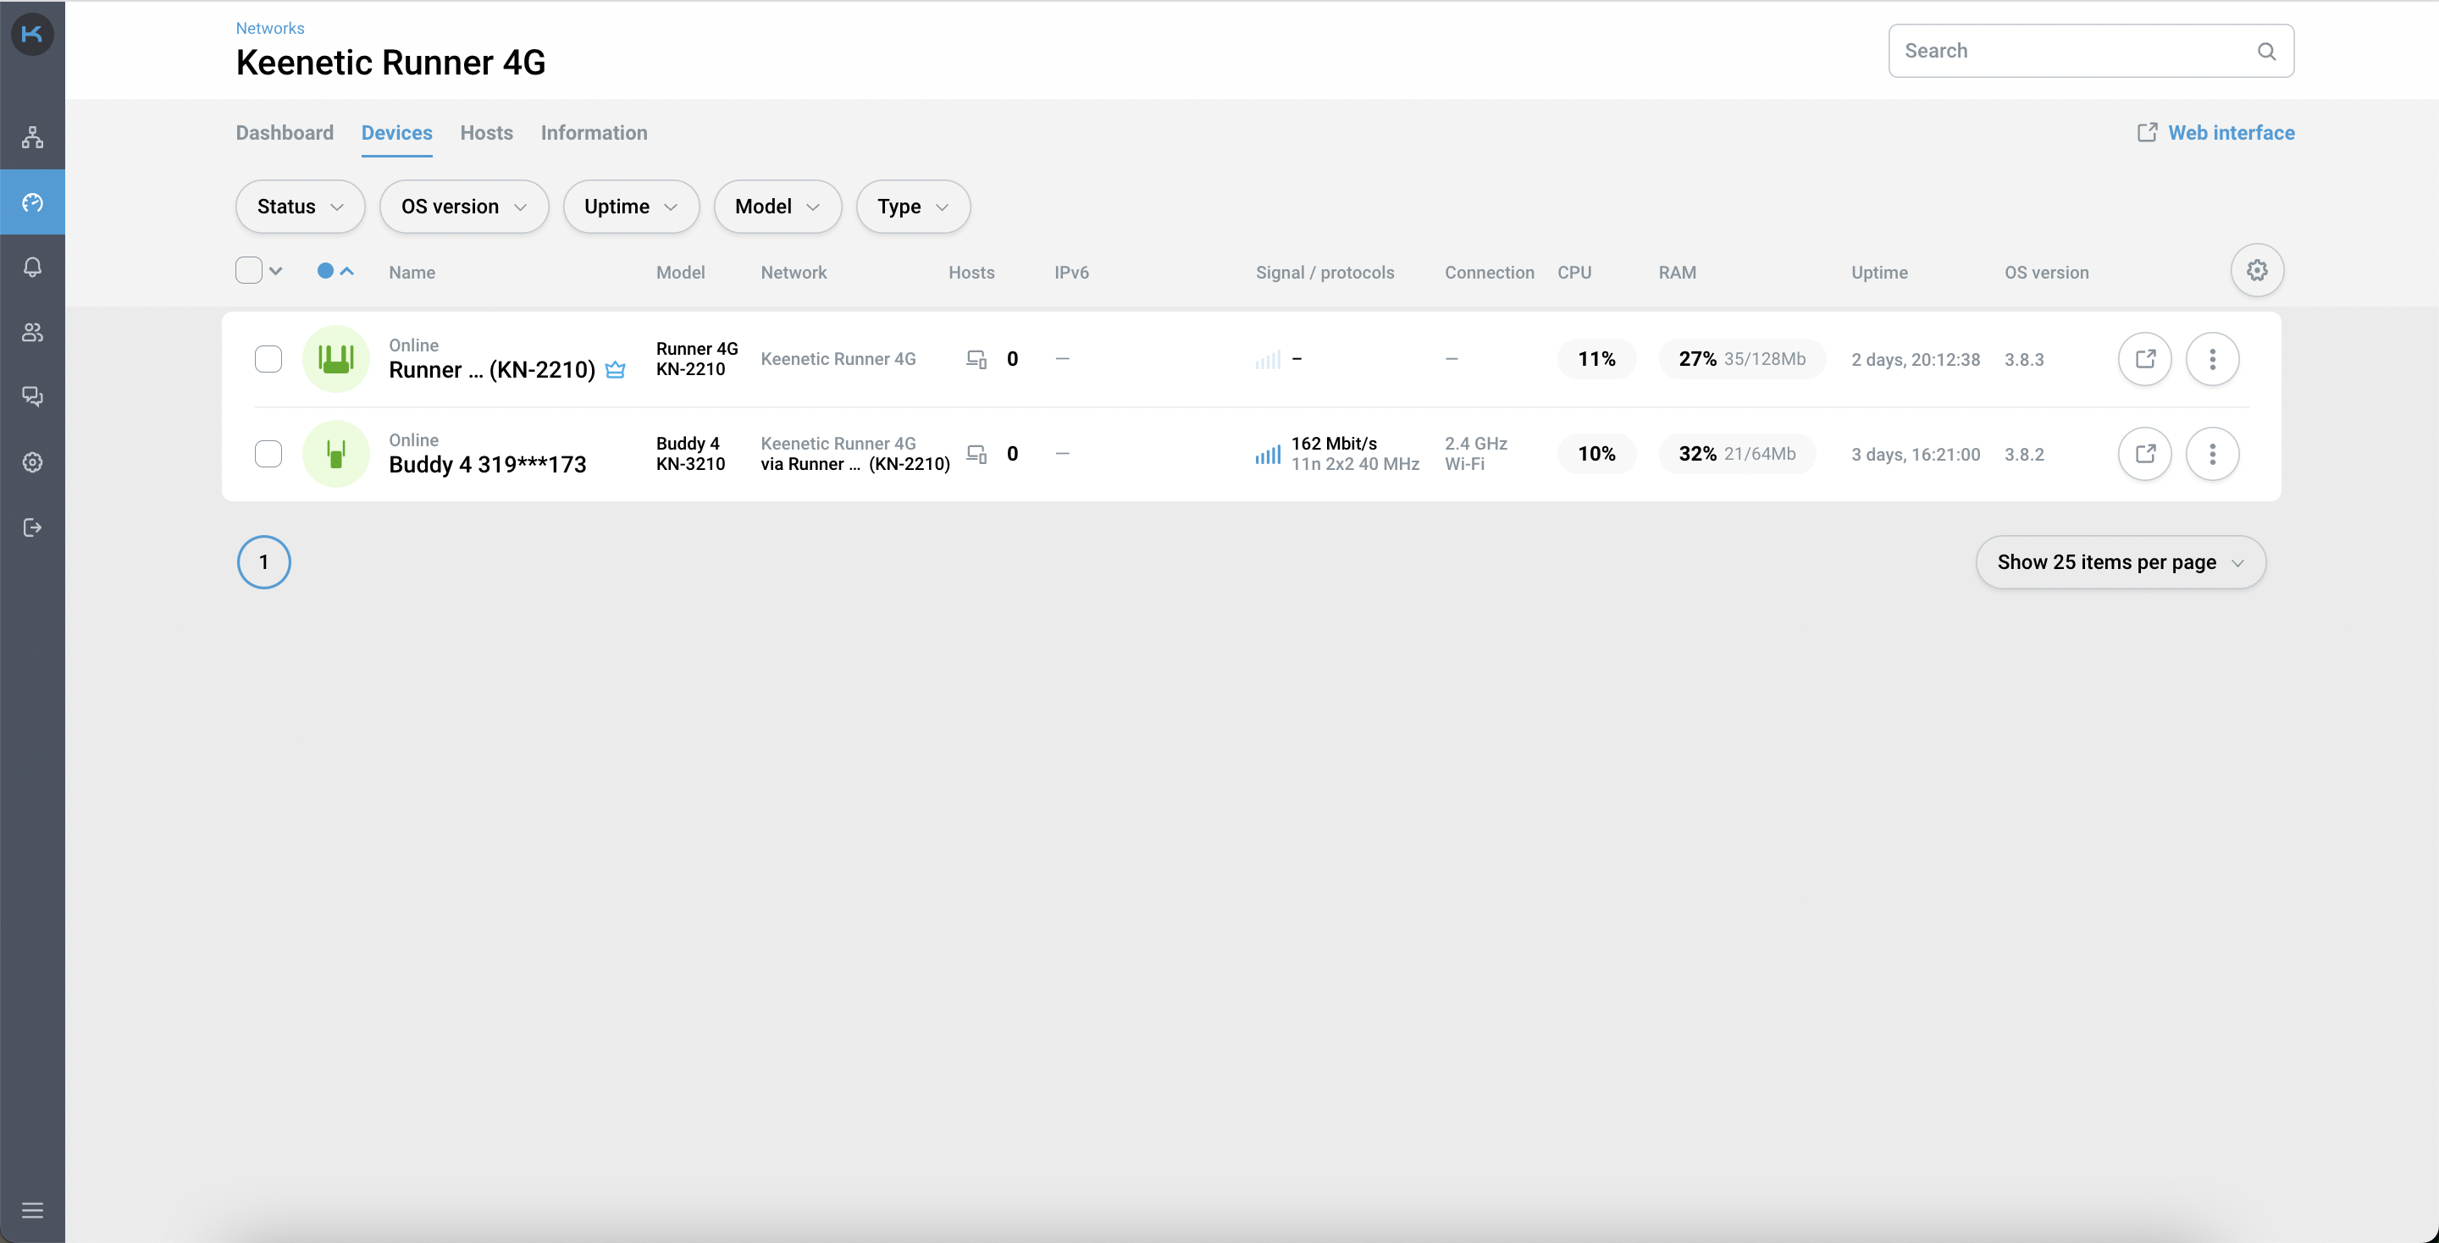2439x1243 pixels.
Task: Click the crown controller icon beside Runner
Action: tap(616, 370)
